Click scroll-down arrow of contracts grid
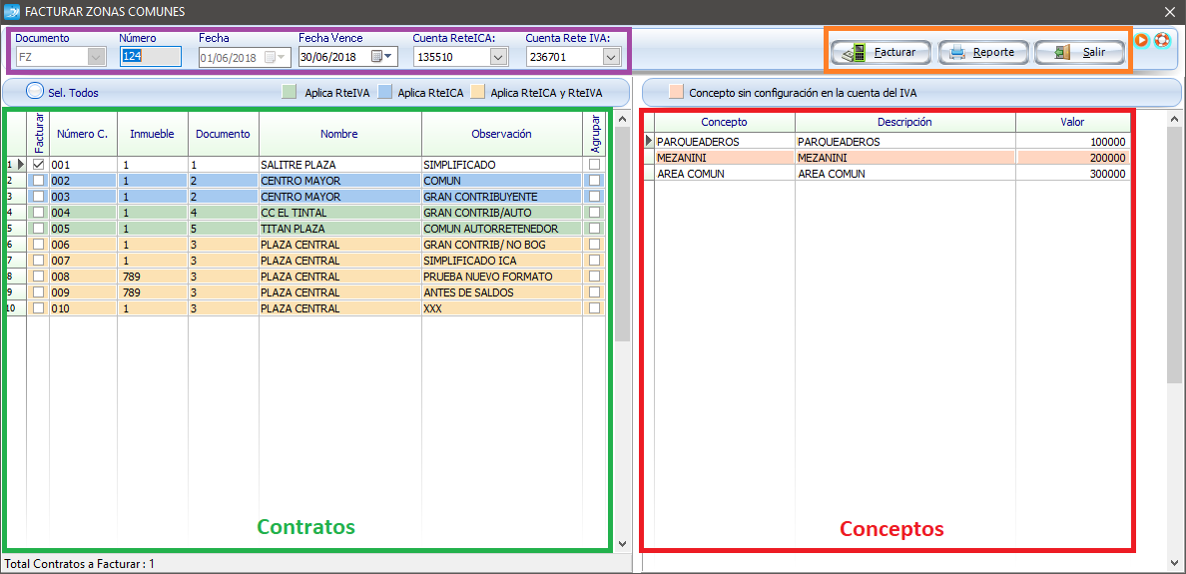 click(x=622, y=543)
